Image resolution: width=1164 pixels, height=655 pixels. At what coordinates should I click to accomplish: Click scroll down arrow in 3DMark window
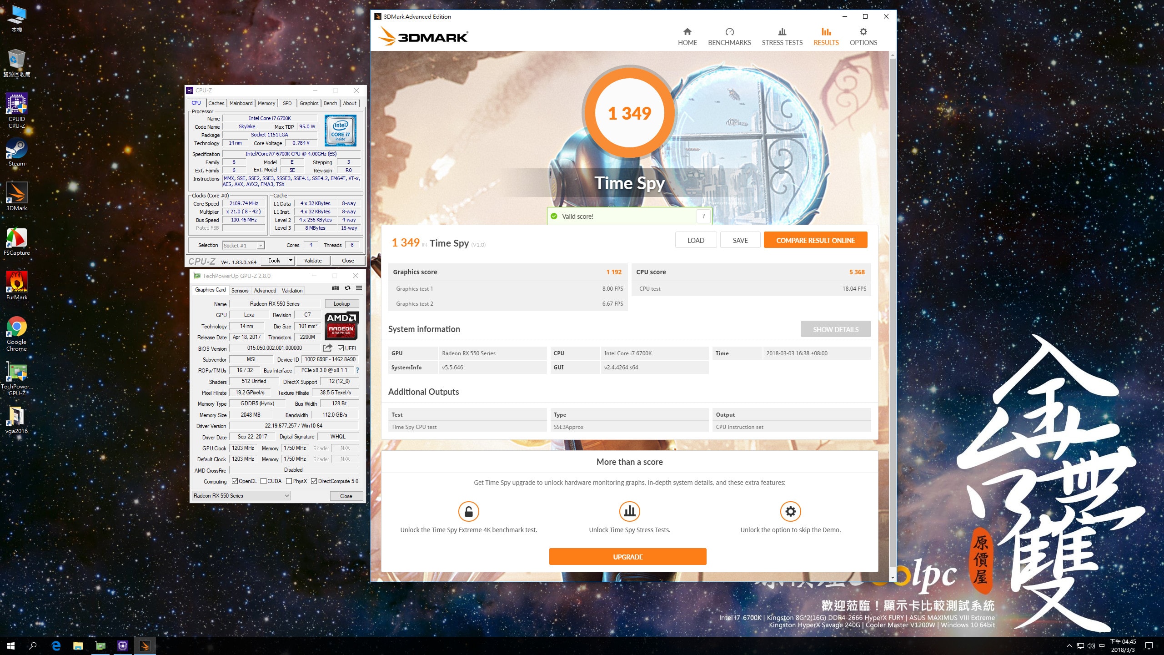[x=893, y=578]
